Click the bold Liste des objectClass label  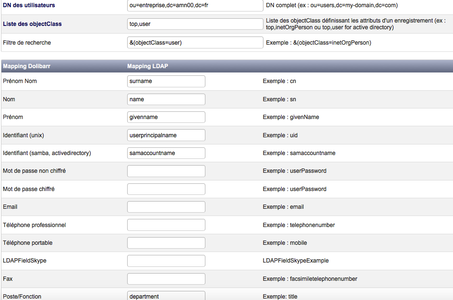(32, 24)
